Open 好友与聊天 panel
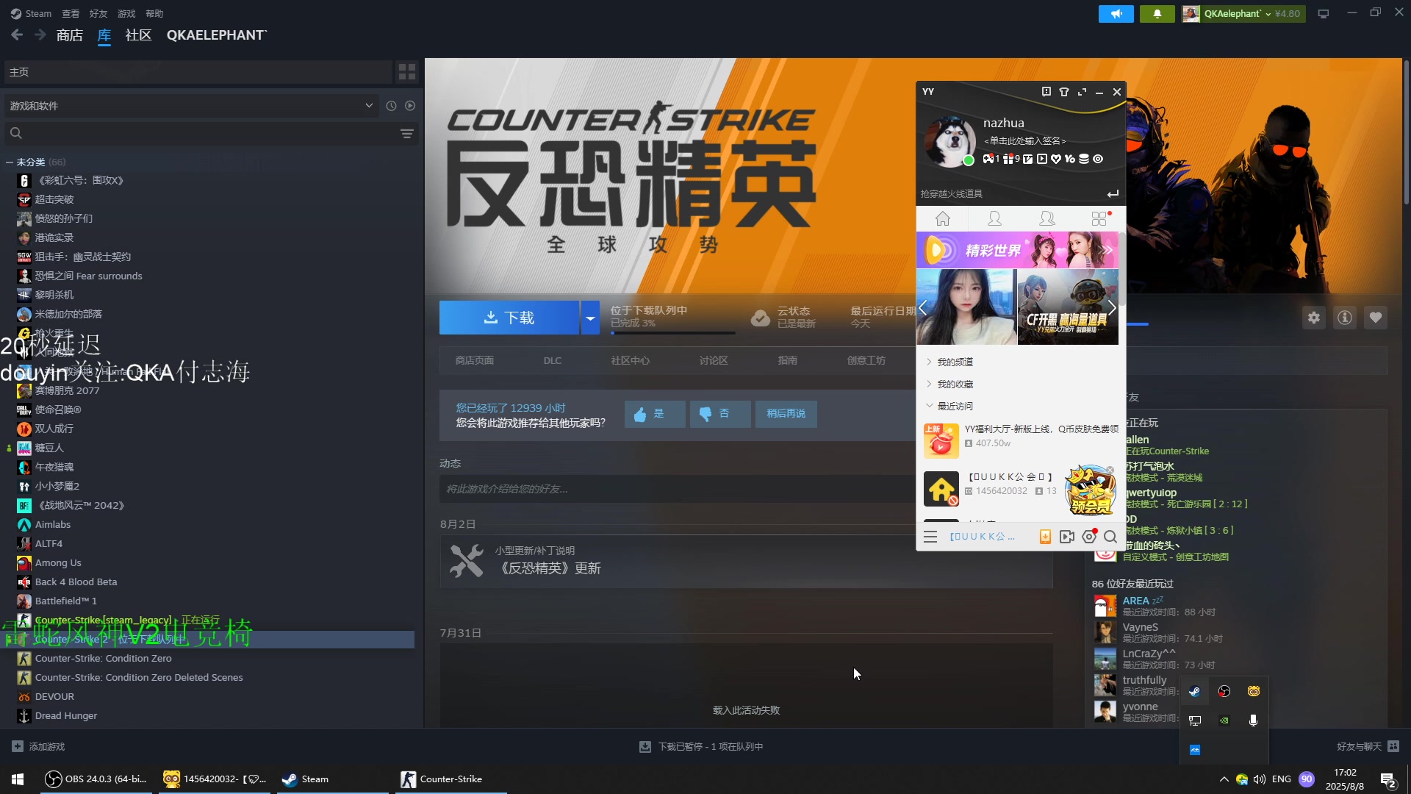Viewport: 1411px width, 794px height. [1368, 747]
